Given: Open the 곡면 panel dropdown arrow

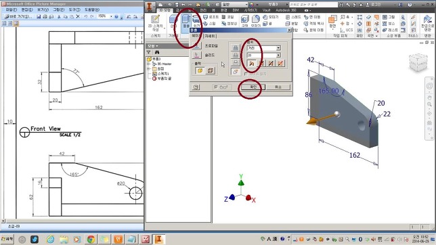Looking at the screenshot, I should 376,36.
